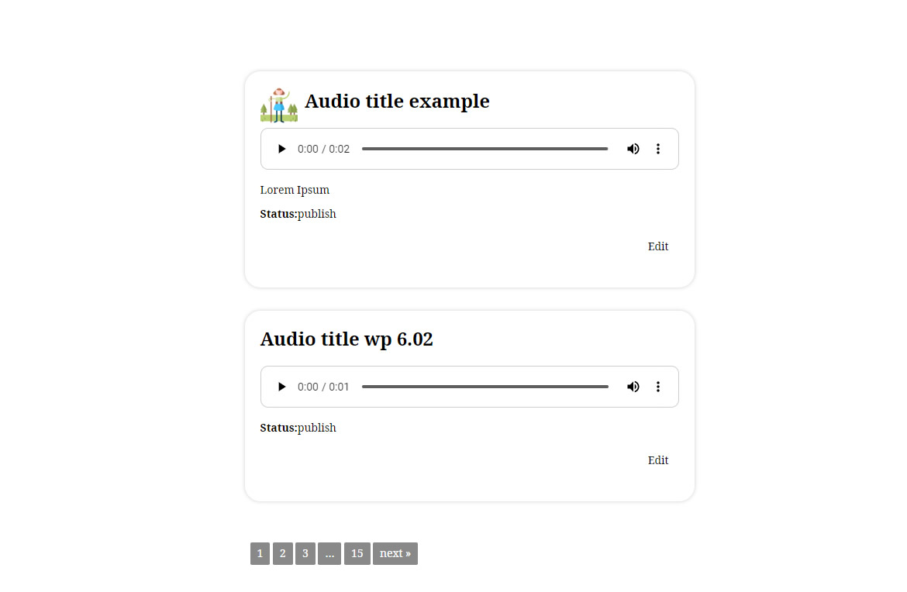Jump to page 15
This screenshot has width=907, height=592.
pyautogui.click(x=357, y=553)
